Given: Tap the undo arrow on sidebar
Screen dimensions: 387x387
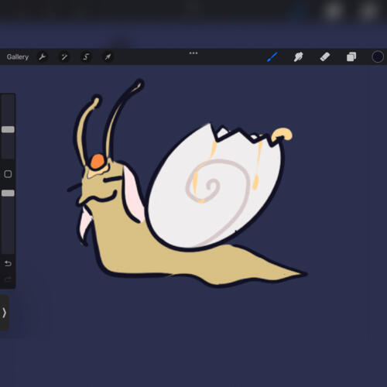Looking at the screenshot, I should click(x=8, y=263).
